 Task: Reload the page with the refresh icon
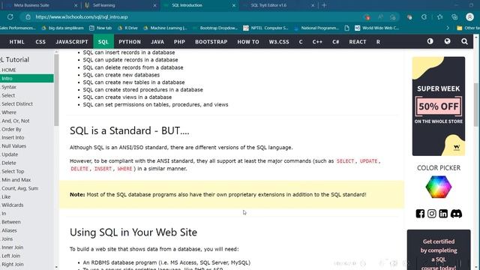tap(10, 17)
